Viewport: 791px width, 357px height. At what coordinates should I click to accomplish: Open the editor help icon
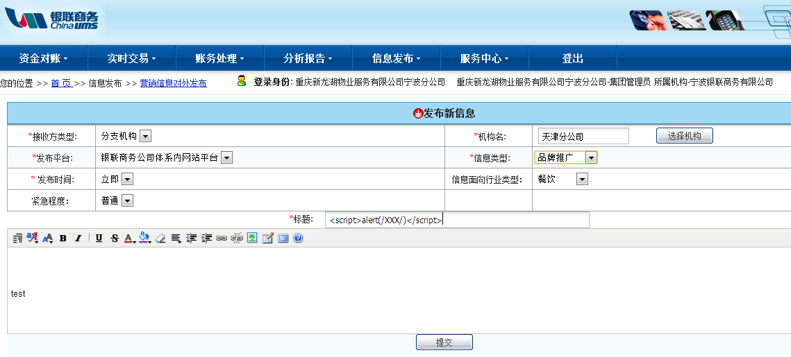(298, 238)
